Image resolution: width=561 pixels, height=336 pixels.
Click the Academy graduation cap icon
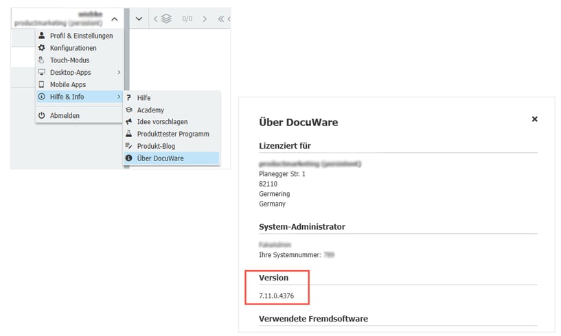(x=128, y=110)
